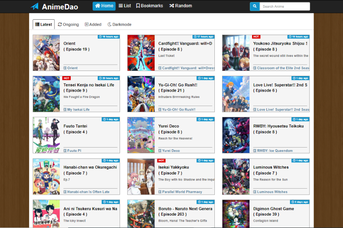Go to the RWBY: Ice Queendom series link
This screenshot has width=343, height=228.
point(273,151)
